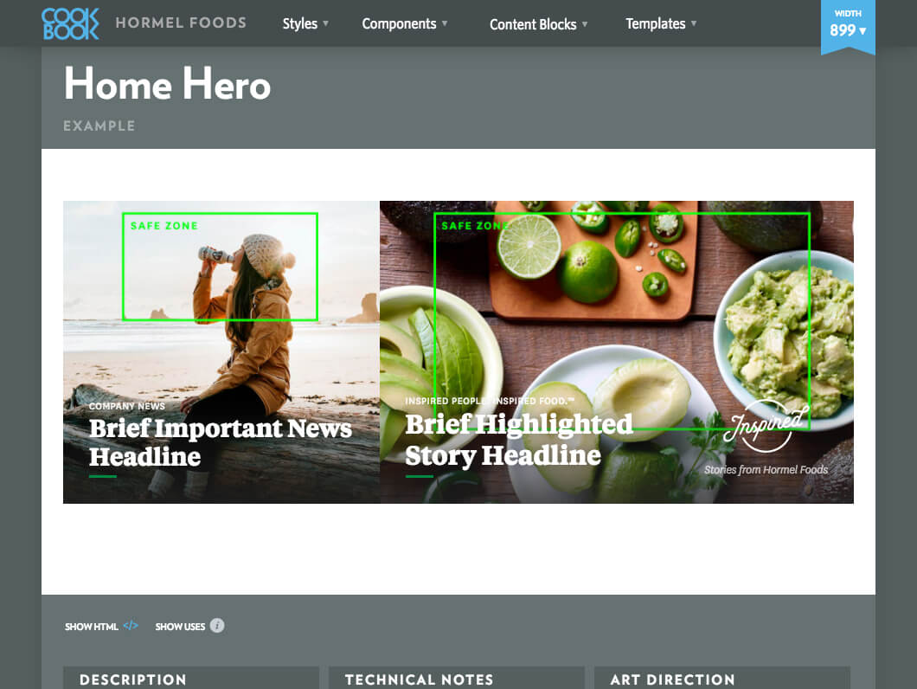Image resolution: width=917 pixels, height=689 pixels.
Task: Open the Brief Highlighted Story Headline link
Action: (x=519, y=440)
